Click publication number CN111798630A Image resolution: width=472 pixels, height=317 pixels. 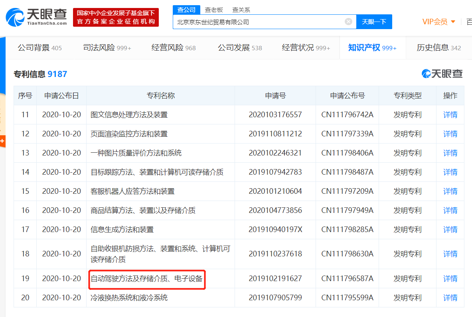click(x=348, y=254)
